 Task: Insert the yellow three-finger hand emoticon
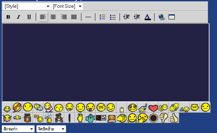click(80, 118)
